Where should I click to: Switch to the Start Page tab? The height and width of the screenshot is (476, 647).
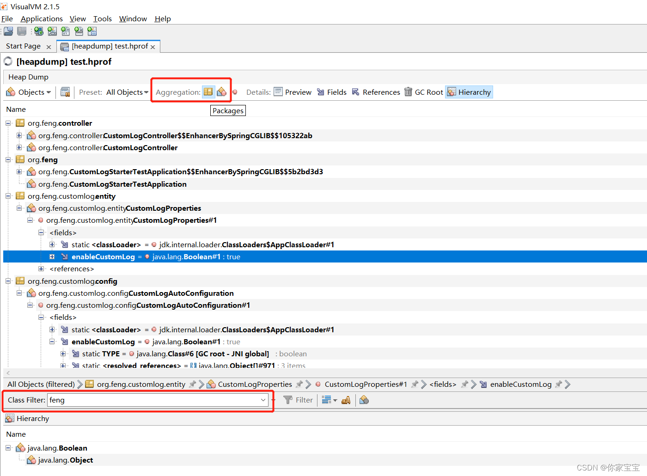(23, 46)
